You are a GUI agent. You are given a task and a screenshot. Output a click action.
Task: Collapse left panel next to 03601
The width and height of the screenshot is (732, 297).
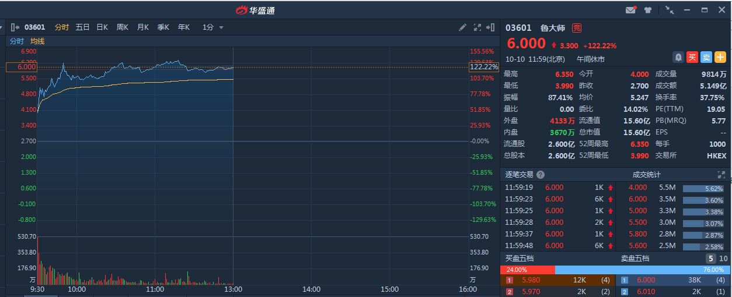[15, 27]
